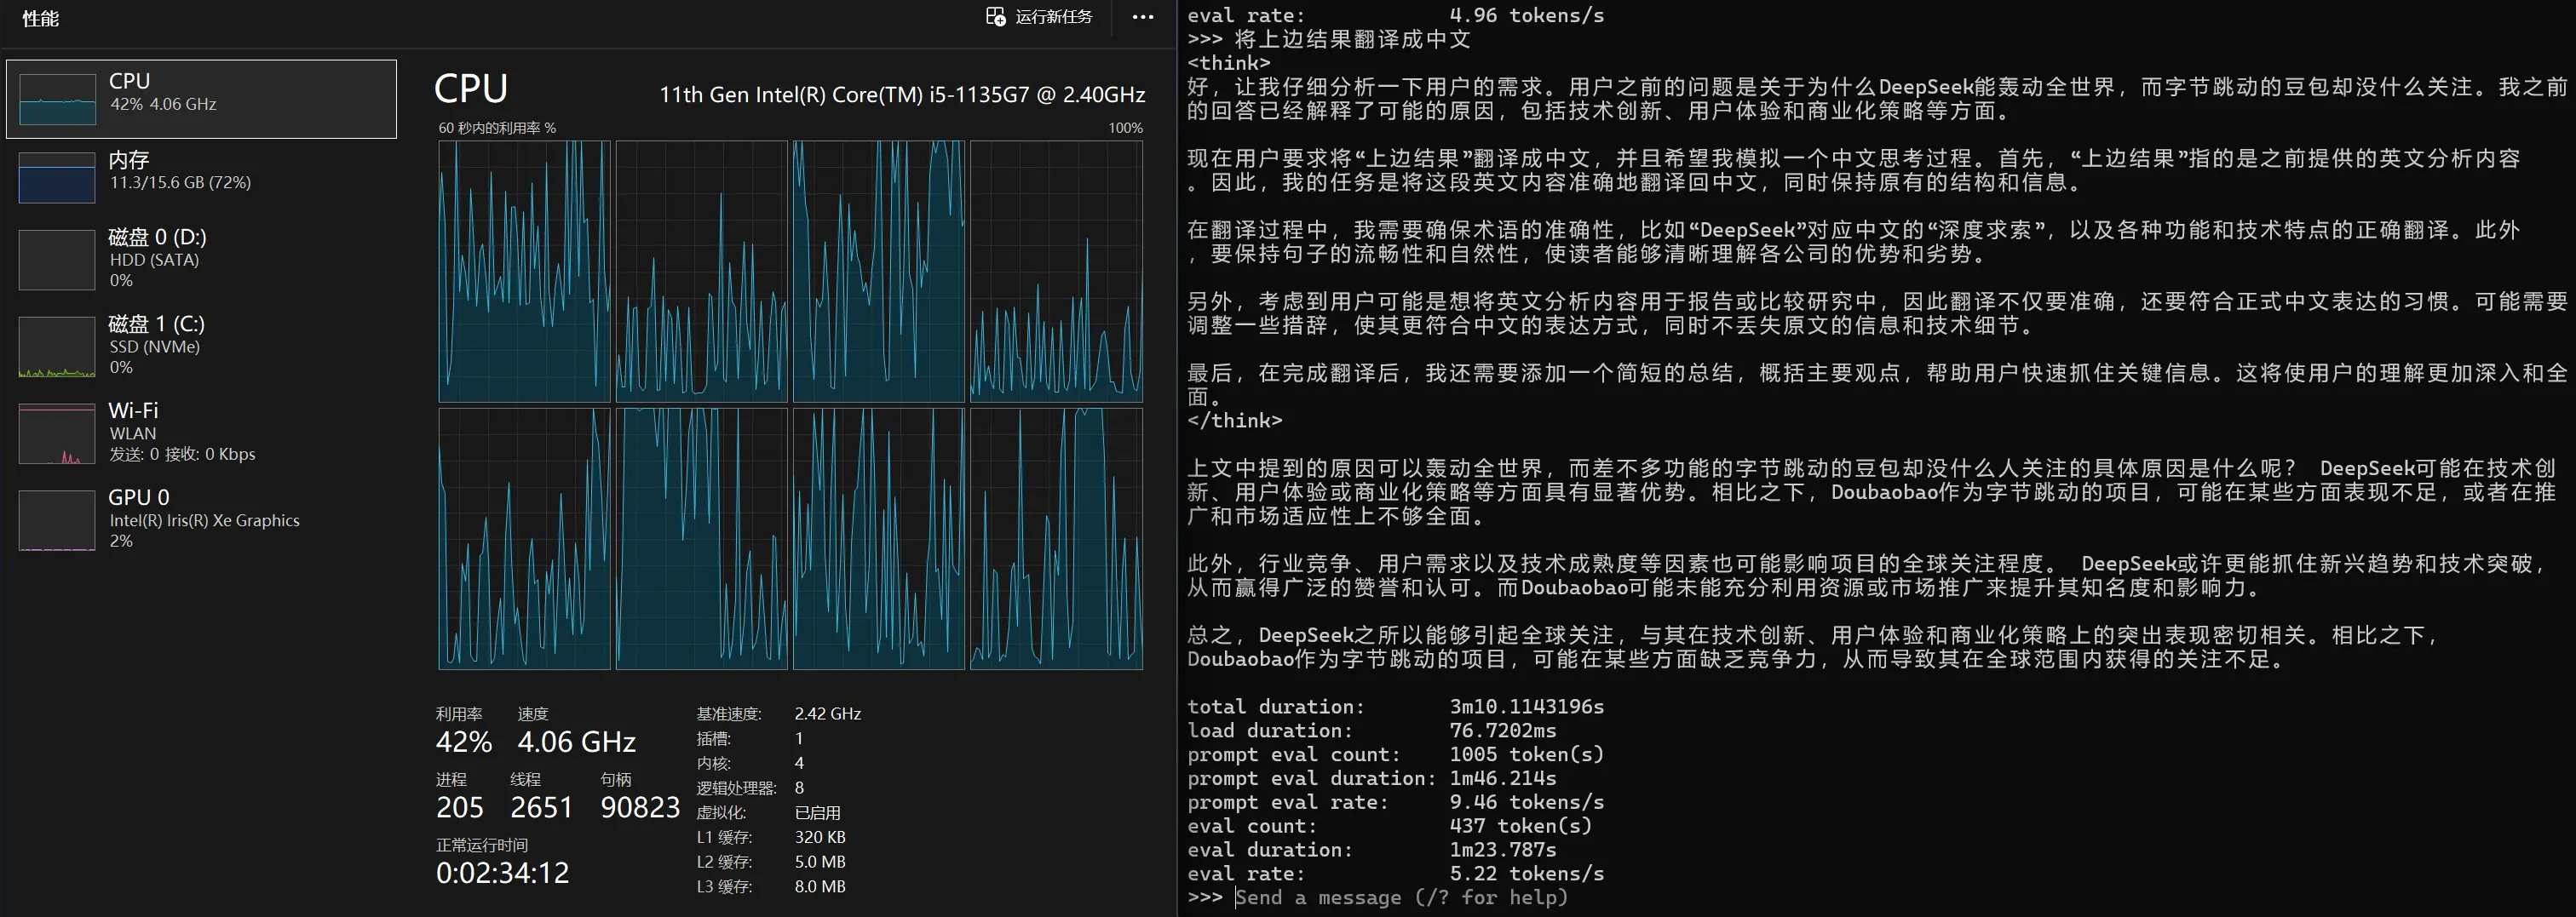Viewport: 2576px width, 917px height.
Task: Open the CPU 42% 4.06 GHz sidebar entry
Action: (201, 99)
